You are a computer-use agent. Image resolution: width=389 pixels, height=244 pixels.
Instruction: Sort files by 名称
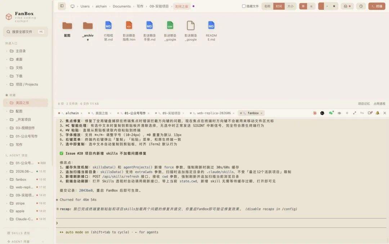(x=267, y=6)
